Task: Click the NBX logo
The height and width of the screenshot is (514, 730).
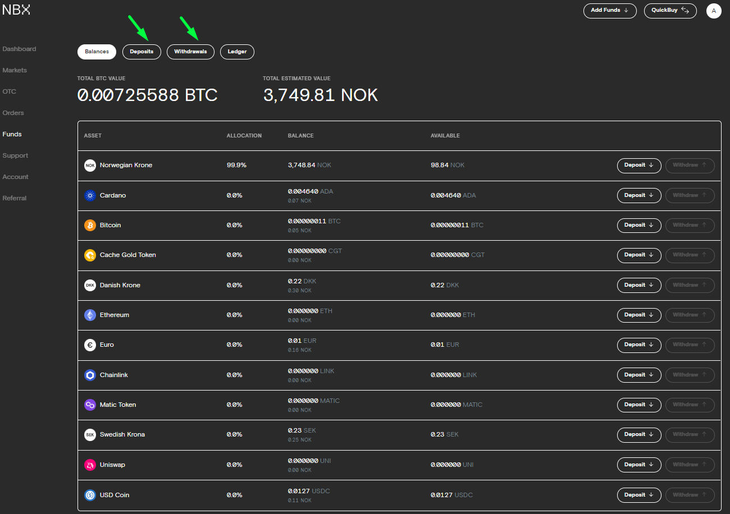Action: pos(16,10)
